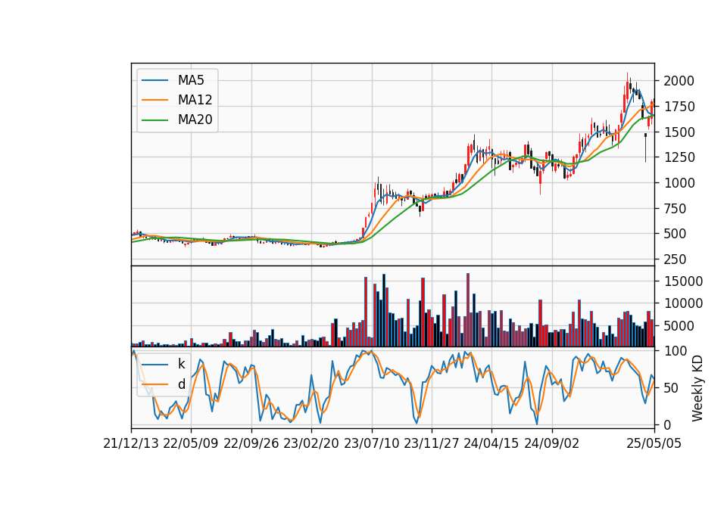The height and width of the screenshot is (522, 727).
Task: Click the orange d legend line sample
Action: [154, 384]
